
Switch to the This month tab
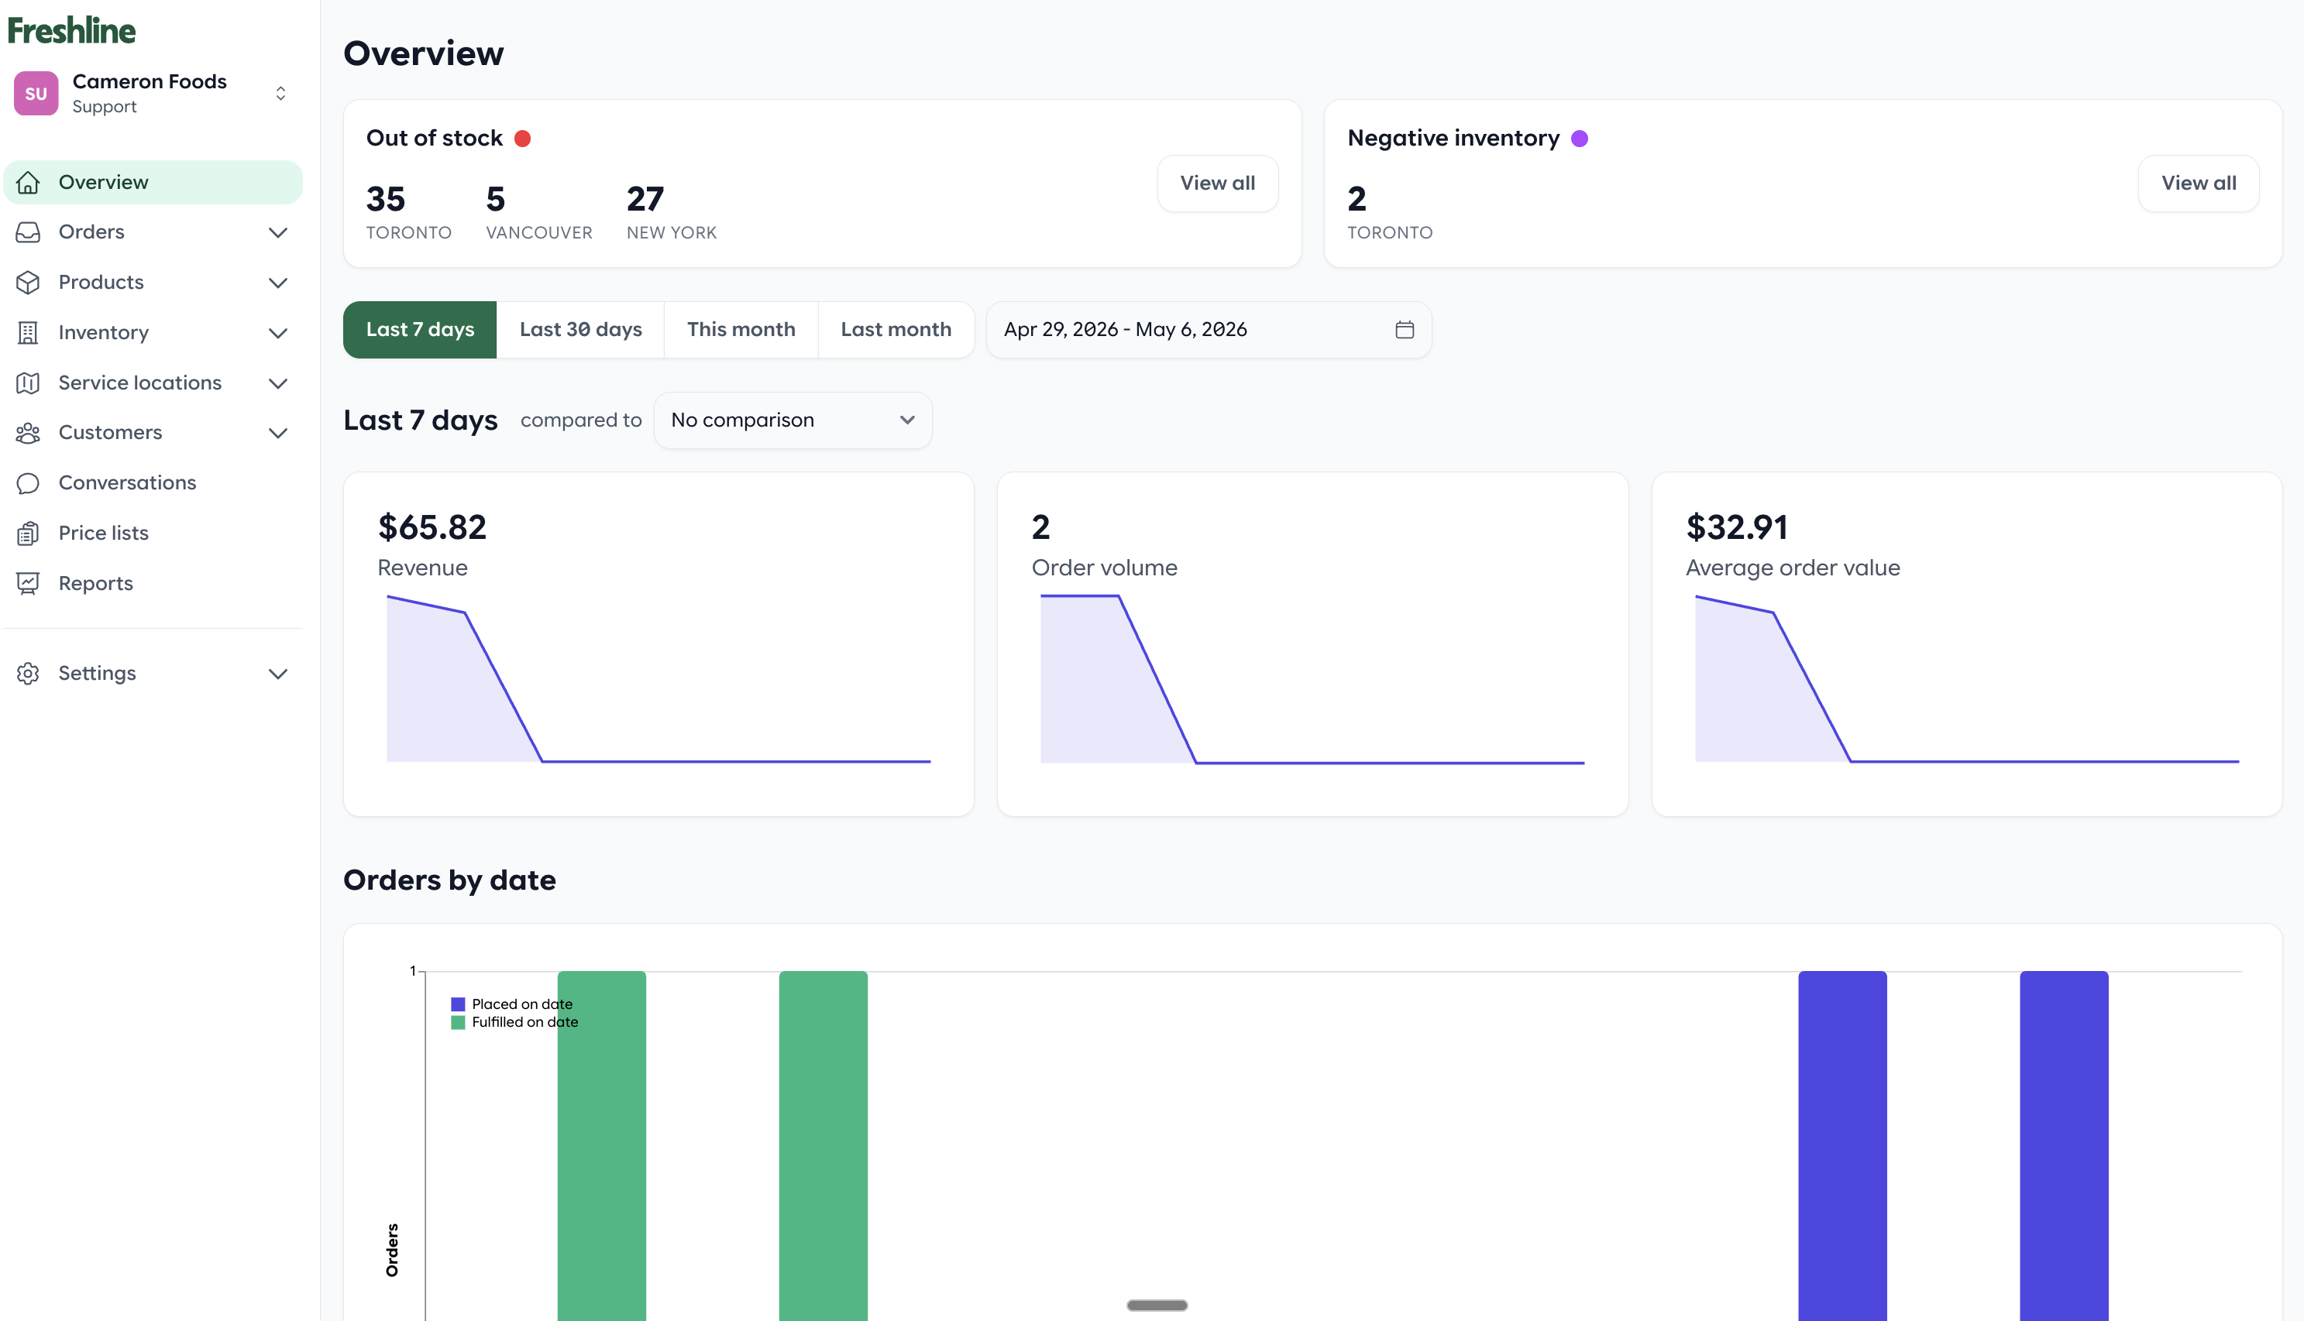[741, 329]
